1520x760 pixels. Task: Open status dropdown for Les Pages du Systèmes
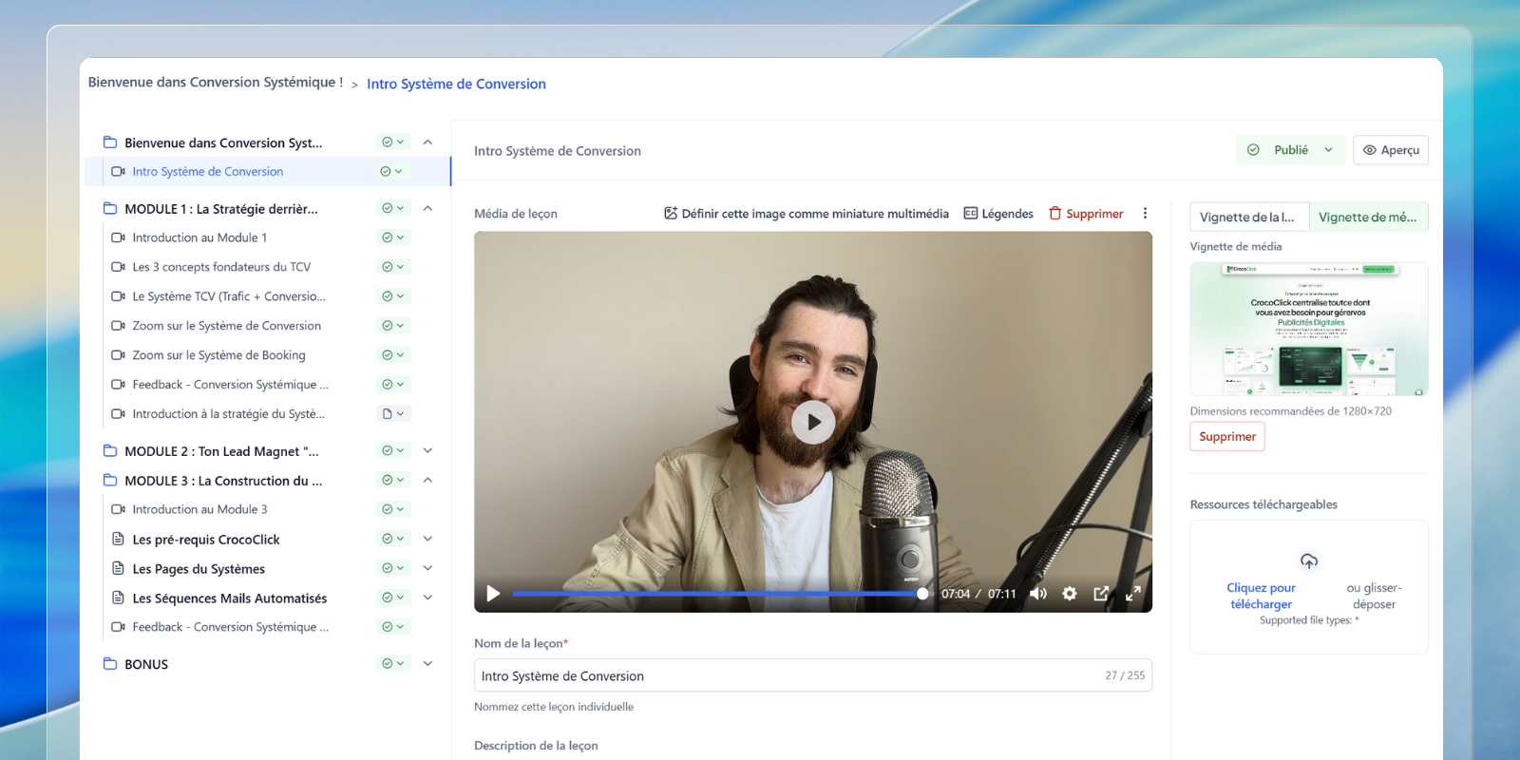tap(393, 568)
